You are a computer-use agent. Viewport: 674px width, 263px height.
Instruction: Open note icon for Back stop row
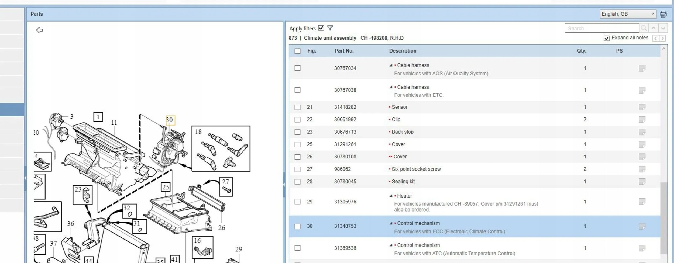[x=642, y=132]
